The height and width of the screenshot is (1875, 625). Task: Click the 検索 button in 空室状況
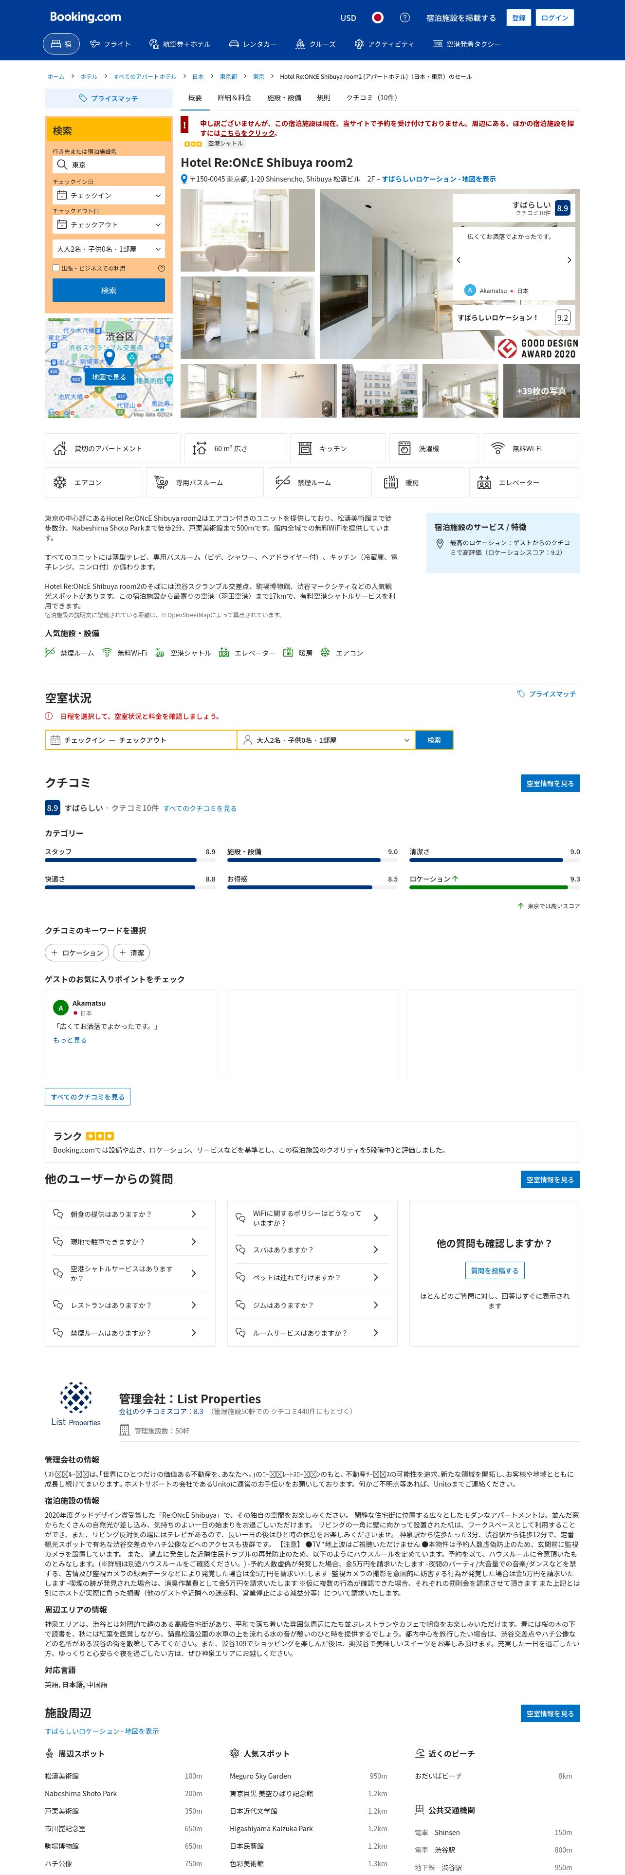point(434,740)
